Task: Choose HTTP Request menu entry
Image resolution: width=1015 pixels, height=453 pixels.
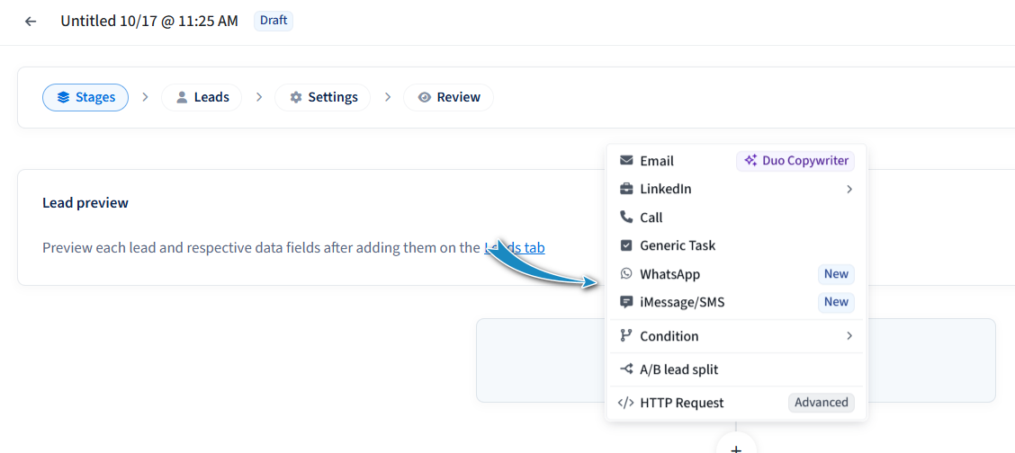Action: [681, 403]
